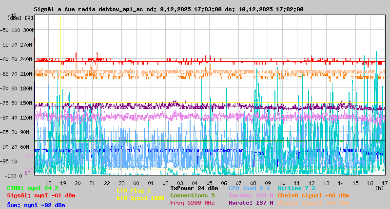
Task: Click the orange Chain0 signal legend entry
Action: [313, 195]
